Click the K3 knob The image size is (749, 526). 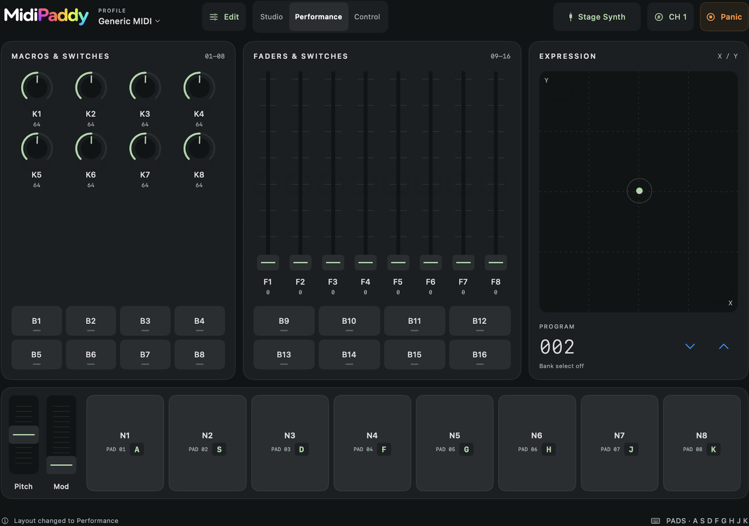click(x=145, y=87)
